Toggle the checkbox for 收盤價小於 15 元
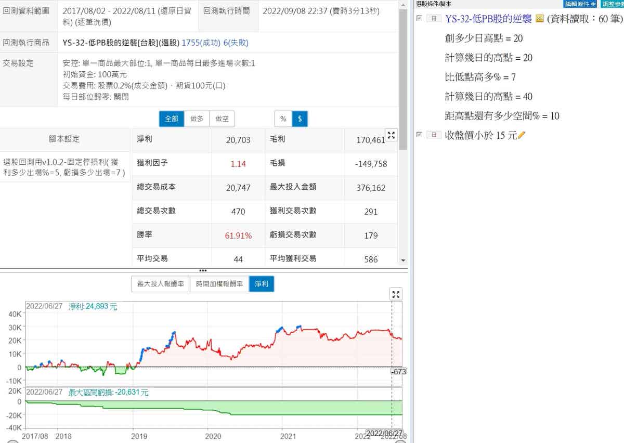 (x=419, y=135)
